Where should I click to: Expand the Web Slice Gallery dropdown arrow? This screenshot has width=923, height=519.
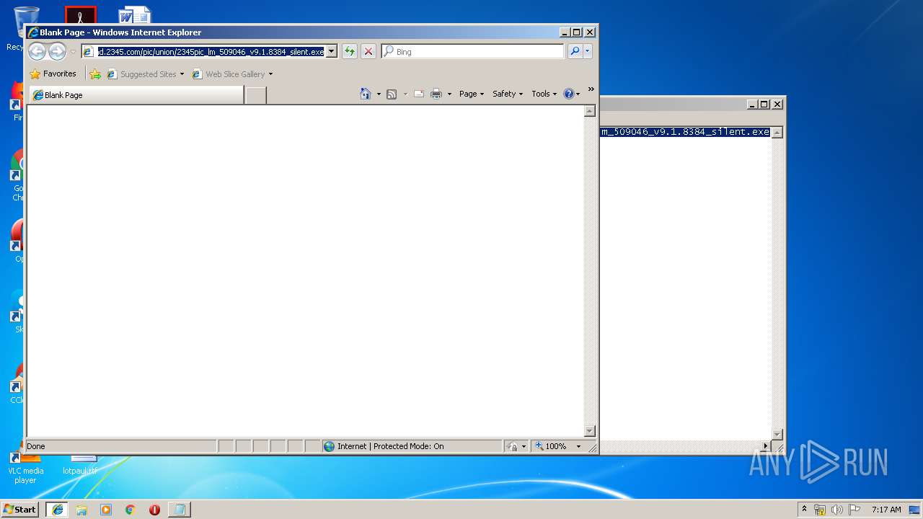coord(270,74)
